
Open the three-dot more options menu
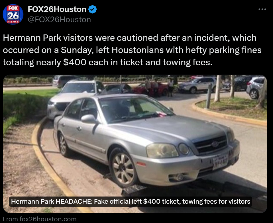[x=262, y=9]
